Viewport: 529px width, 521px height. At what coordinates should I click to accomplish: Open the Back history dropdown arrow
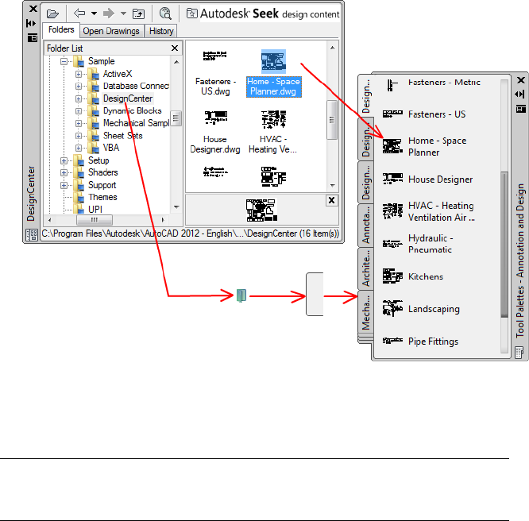[95, 14]
